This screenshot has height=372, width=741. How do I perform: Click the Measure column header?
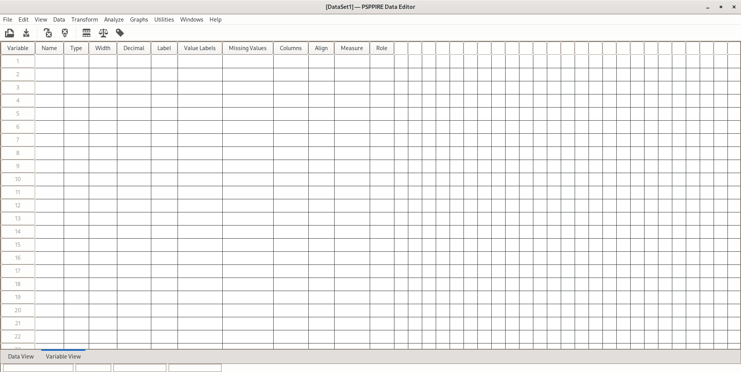352,48
